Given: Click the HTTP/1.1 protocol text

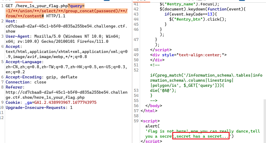Looking at the screenshot, I should point(56,16).
